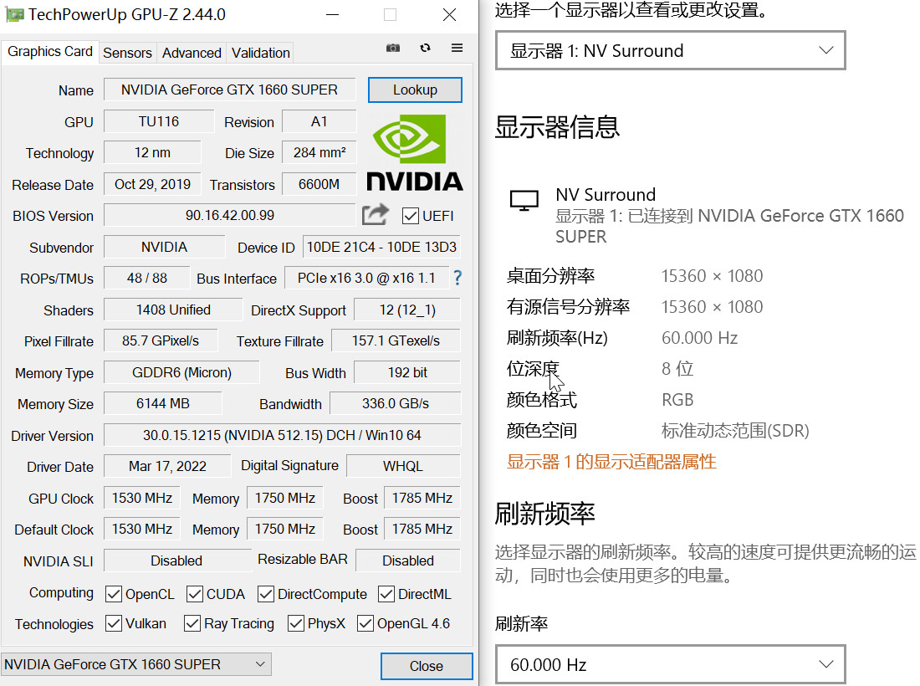The height and width of the screenshot is (686, 920).
Task: Switch to the Validation tab
Action: point(260,53)
